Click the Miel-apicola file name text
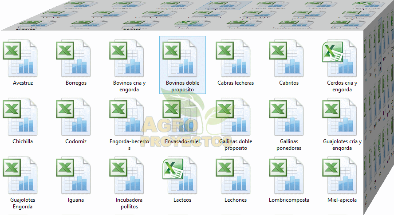 pyautogui.click(x=342, y=200)
